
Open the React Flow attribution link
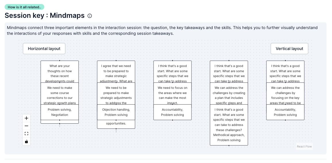click(x=304, y=146)
